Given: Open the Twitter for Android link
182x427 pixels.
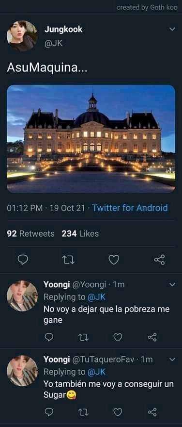Looking at the screenshot, I should point(130,208).
